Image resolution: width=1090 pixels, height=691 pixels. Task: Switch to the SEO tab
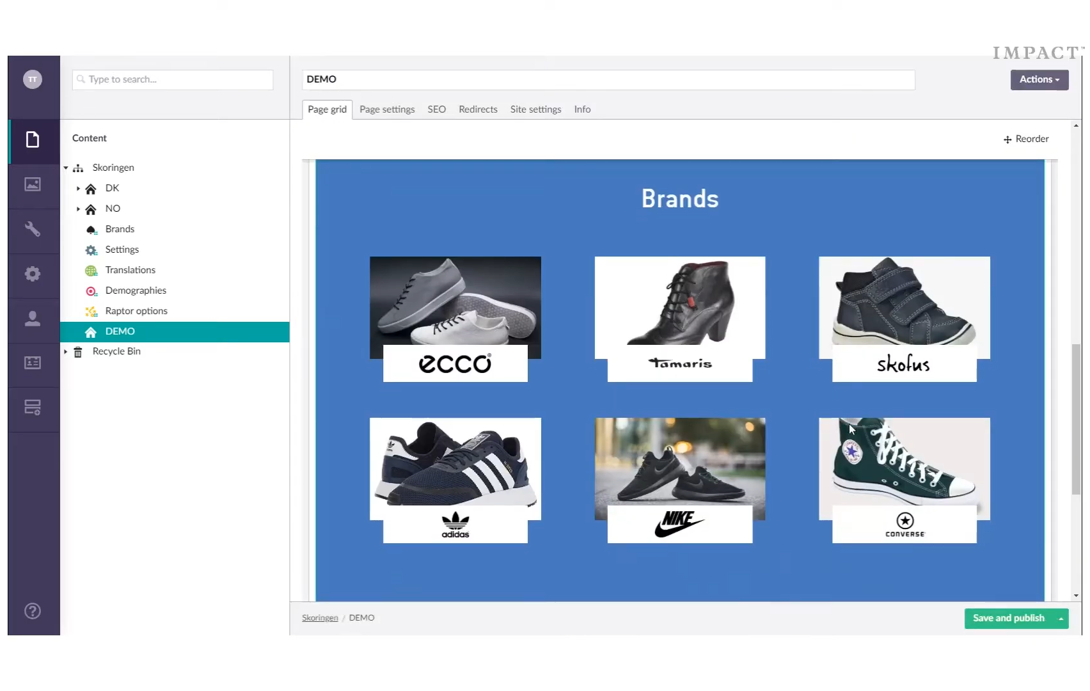436,109
